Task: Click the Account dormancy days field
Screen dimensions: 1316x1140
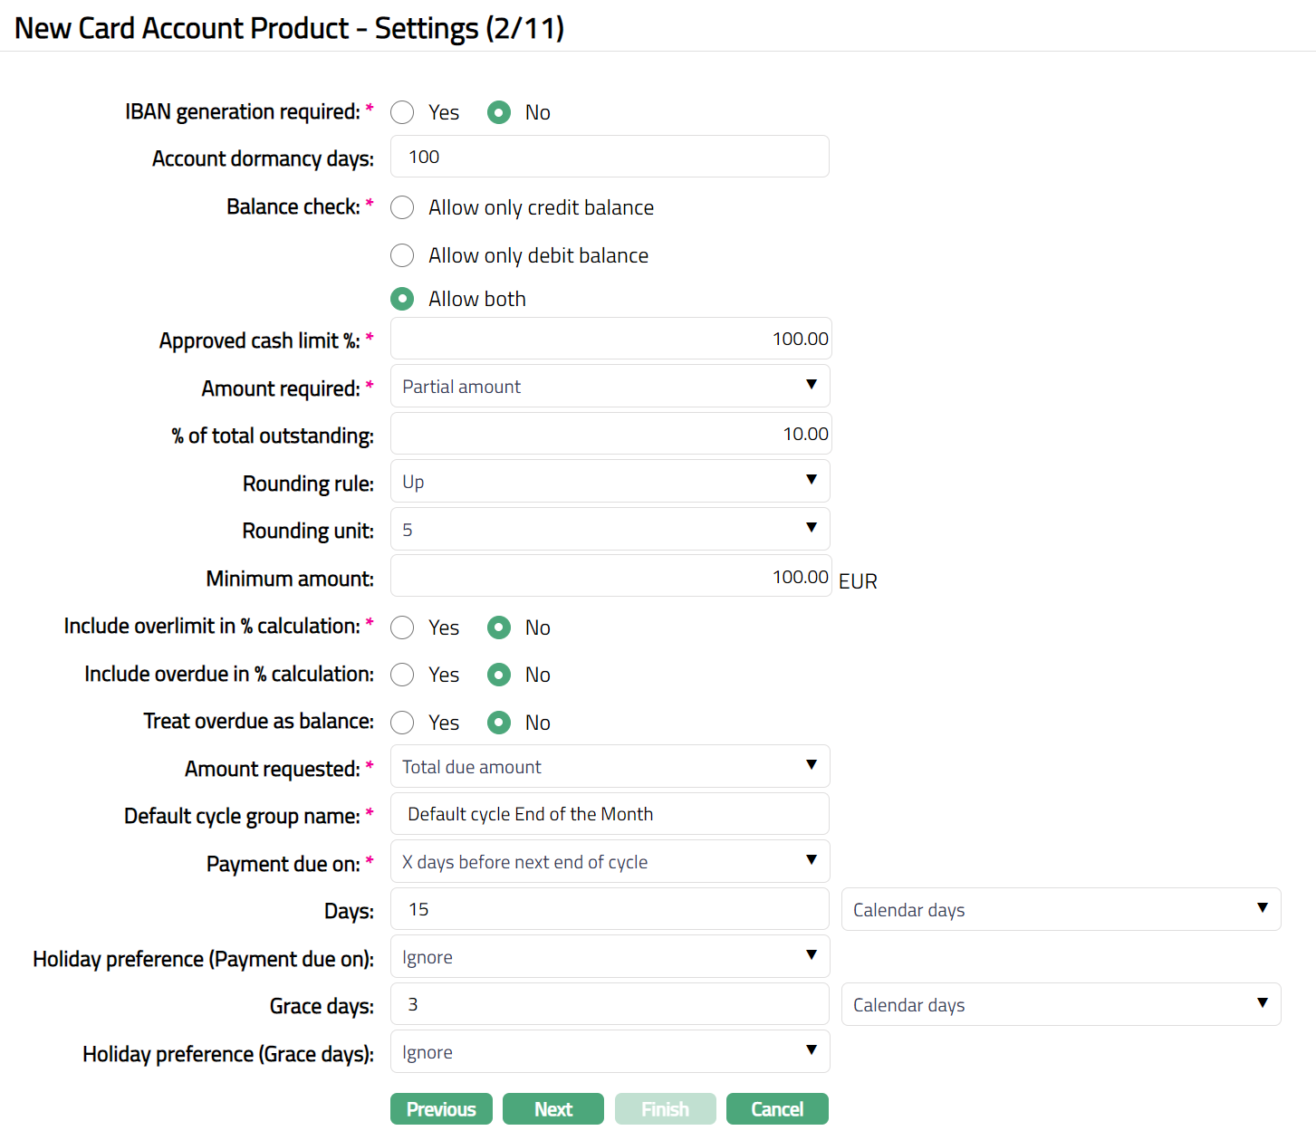Action: 610,158
